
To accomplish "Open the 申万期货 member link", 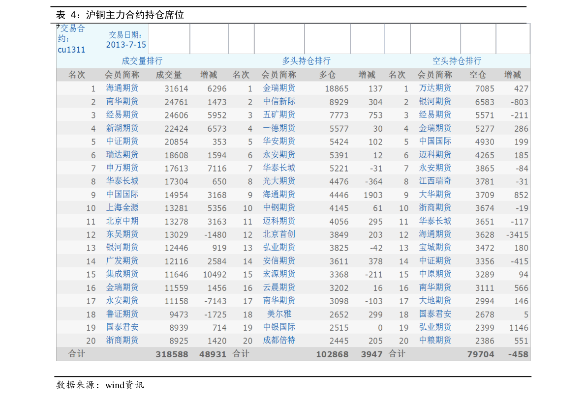I will coord(122,168).
